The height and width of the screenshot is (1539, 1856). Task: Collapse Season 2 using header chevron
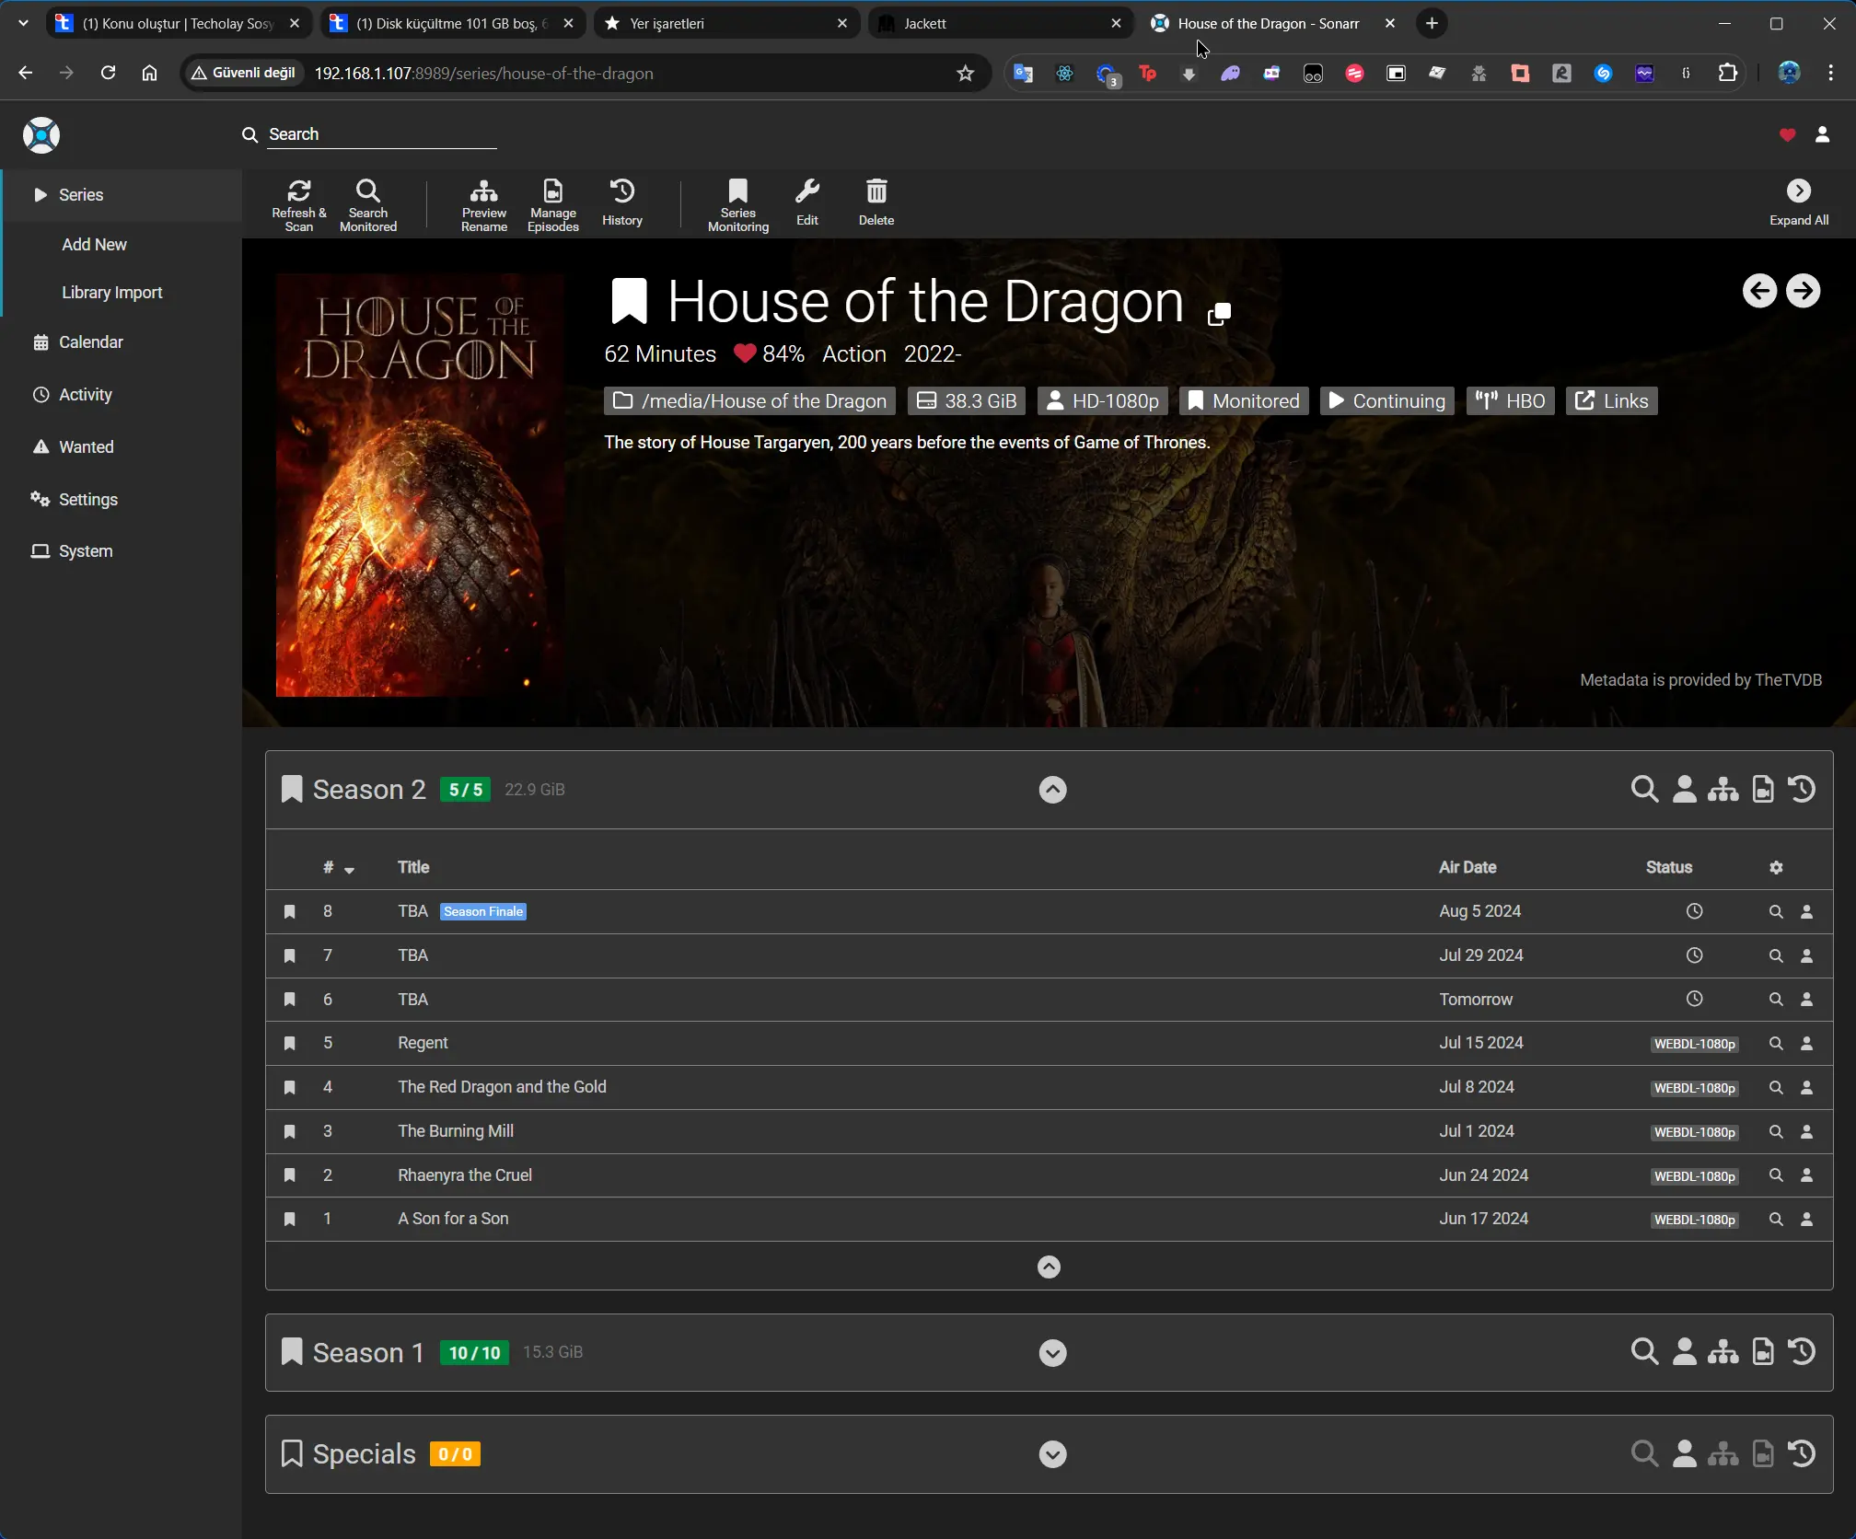[x=1052, y=790]
